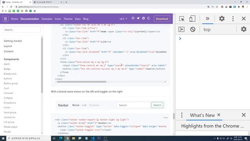Image resolution: width=250 pixels, height=141 pixels.
Task: Select the What's New drawer tab
Action: click(x=202, y=115)
